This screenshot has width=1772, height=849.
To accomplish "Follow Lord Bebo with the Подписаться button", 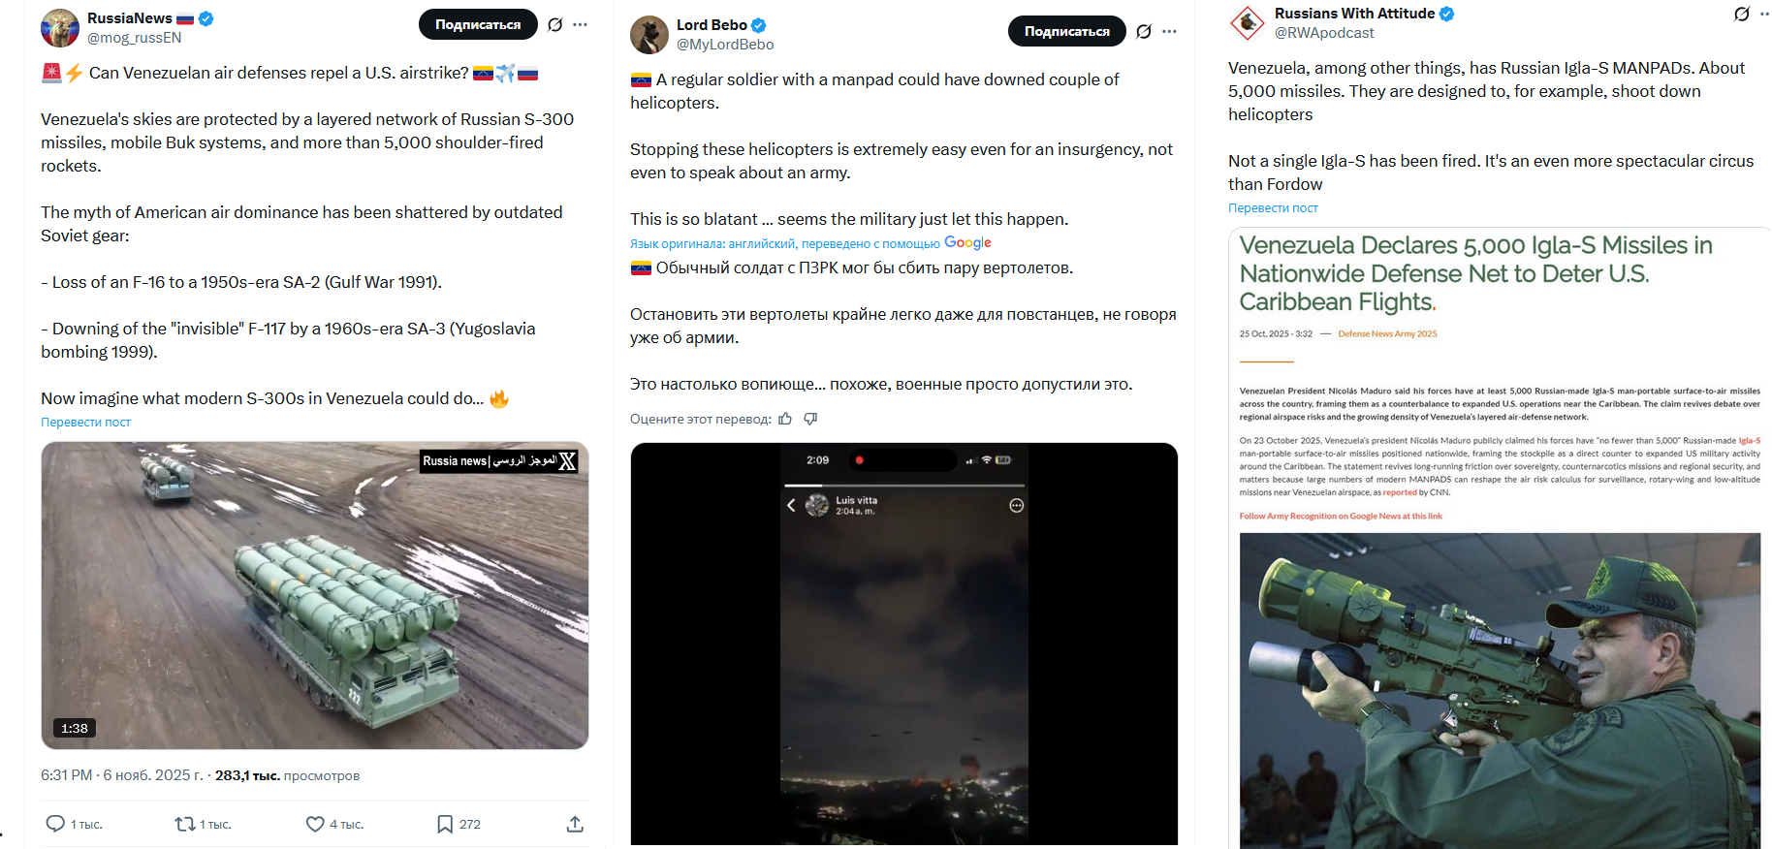I will click(1066, 31).
